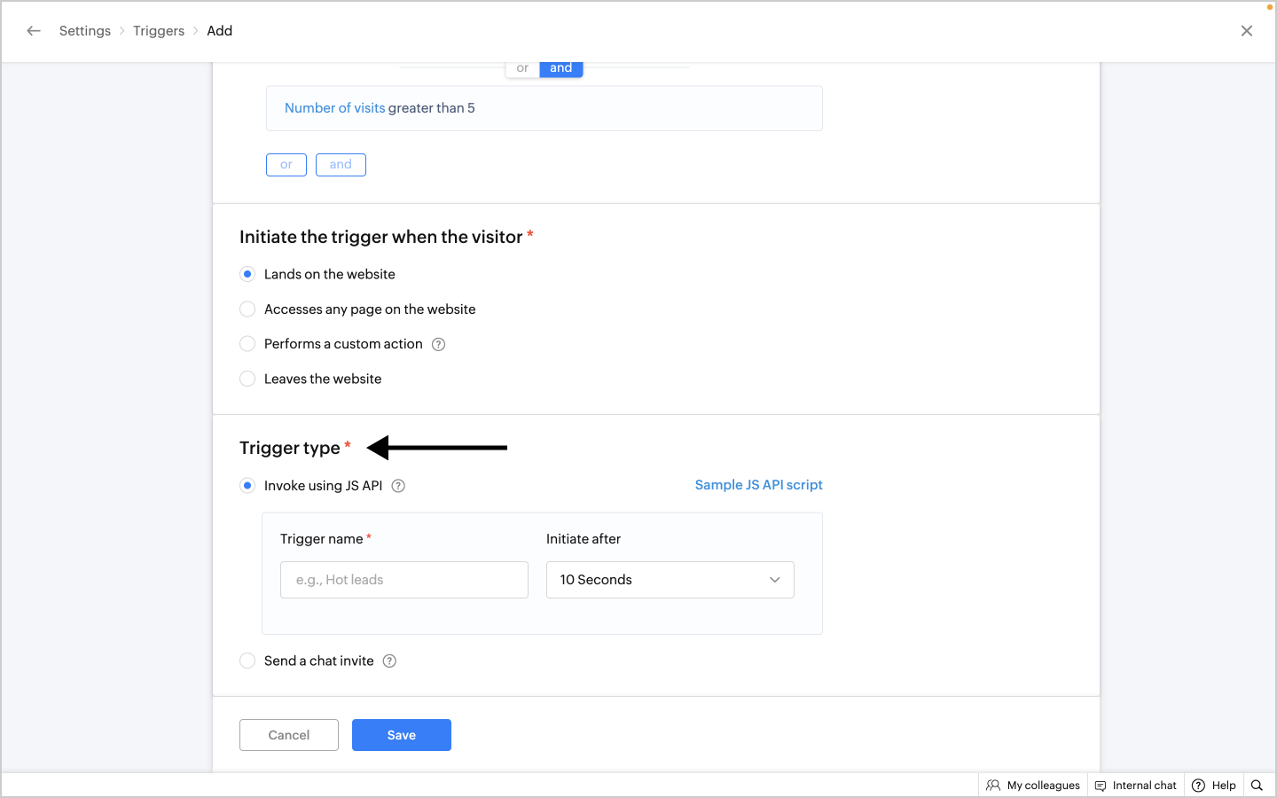
Task: Open My colleagues panel
Action: (1033, 786)
